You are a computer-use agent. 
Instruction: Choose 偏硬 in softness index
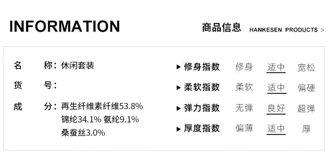click(x=306, y=88)
